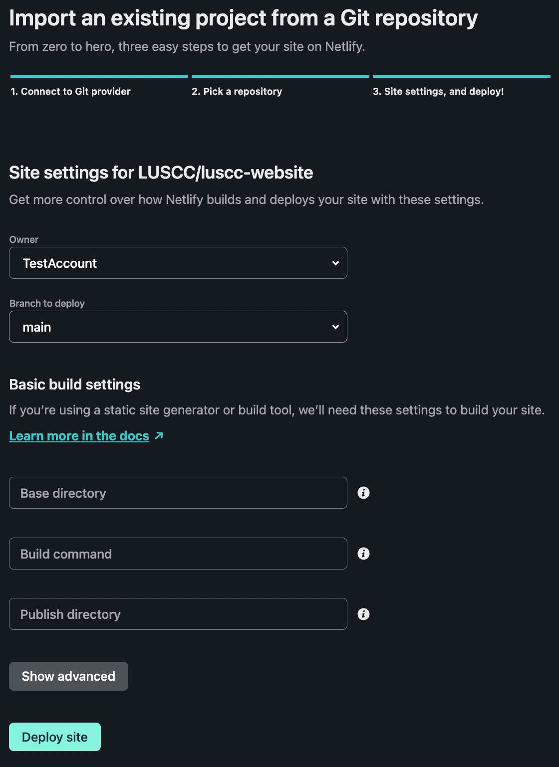
Task: Click the info icon next to Base directory
Action: click(x=363, y=493)
